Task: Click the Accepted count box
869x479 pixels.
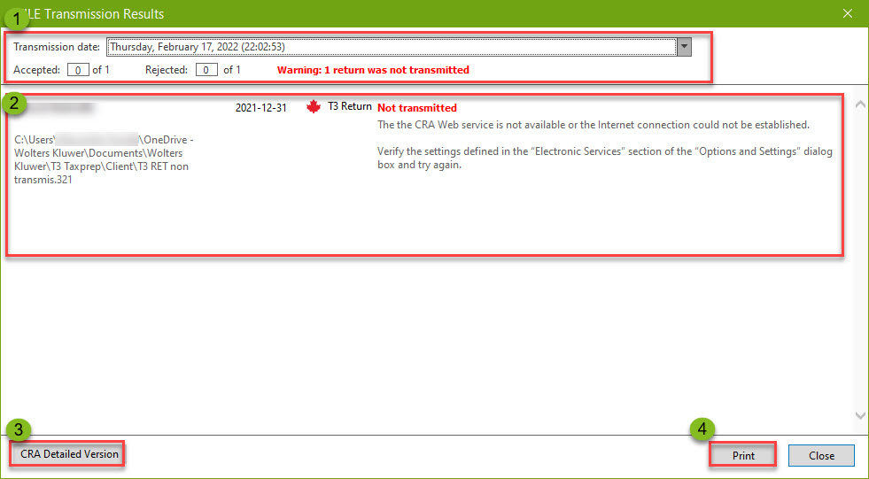Action: [78, 70]
